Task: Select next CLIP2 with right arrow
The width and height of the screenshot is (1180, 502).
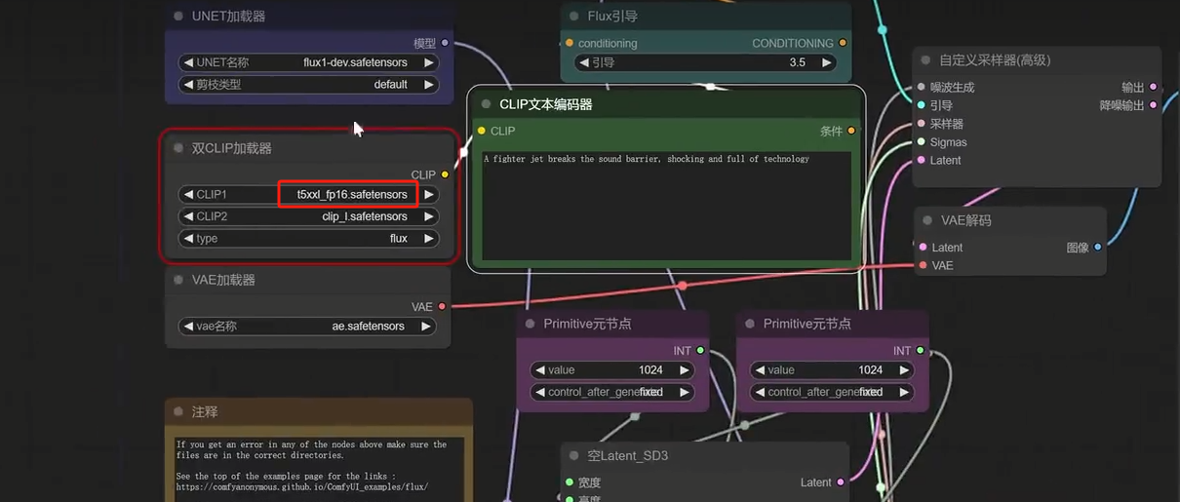Action: [x=428, y=216]
